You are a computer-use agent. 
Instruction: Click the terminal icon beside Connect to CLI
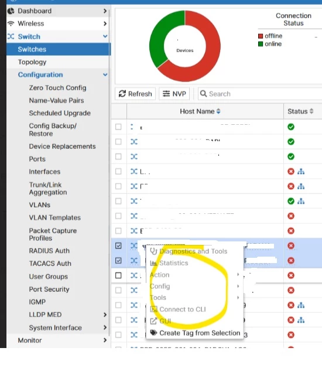tap(153, 309)
